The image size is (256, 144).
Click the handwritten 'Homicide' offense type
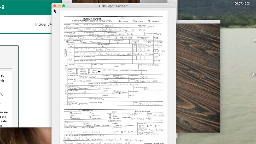click(109, 26)
